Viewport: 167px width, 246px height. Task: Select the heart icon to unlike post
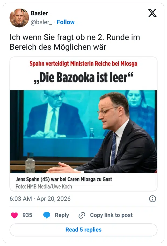pos(15,215)
